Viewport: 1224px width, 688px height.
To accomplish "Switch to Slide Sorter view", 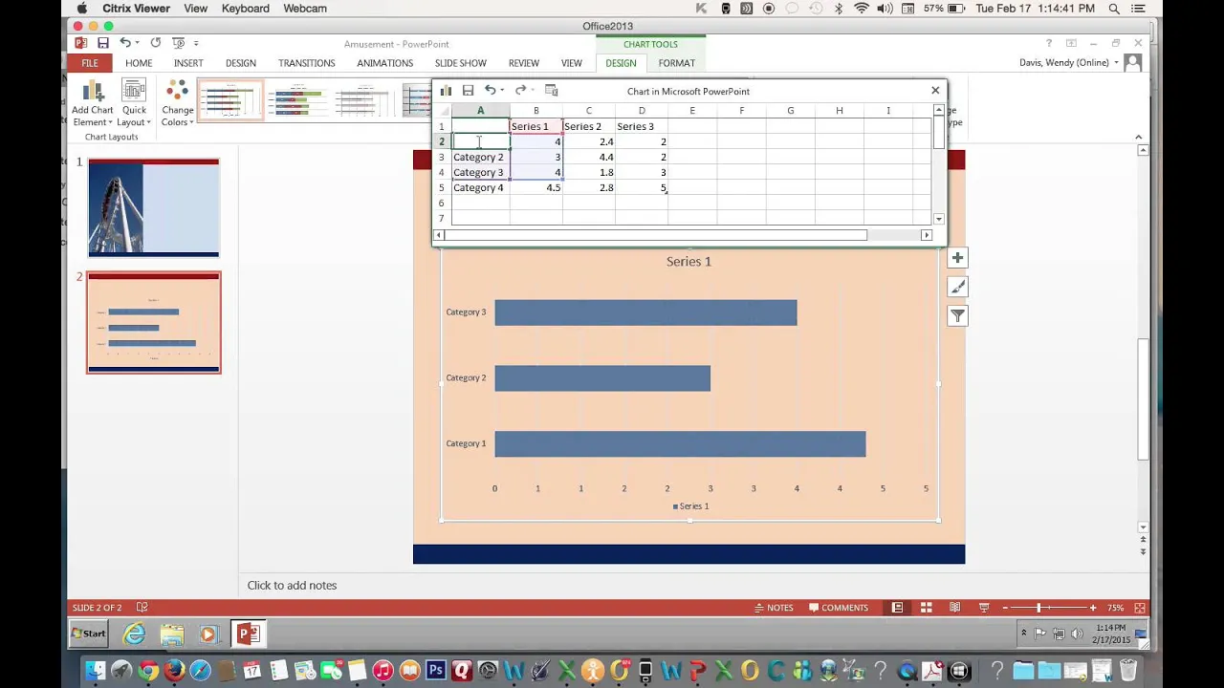I will (926, 608).
